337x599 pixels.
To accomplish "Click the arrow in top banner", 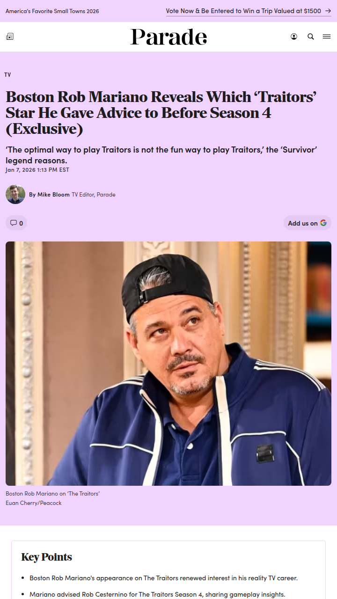I will coord(328,11).
